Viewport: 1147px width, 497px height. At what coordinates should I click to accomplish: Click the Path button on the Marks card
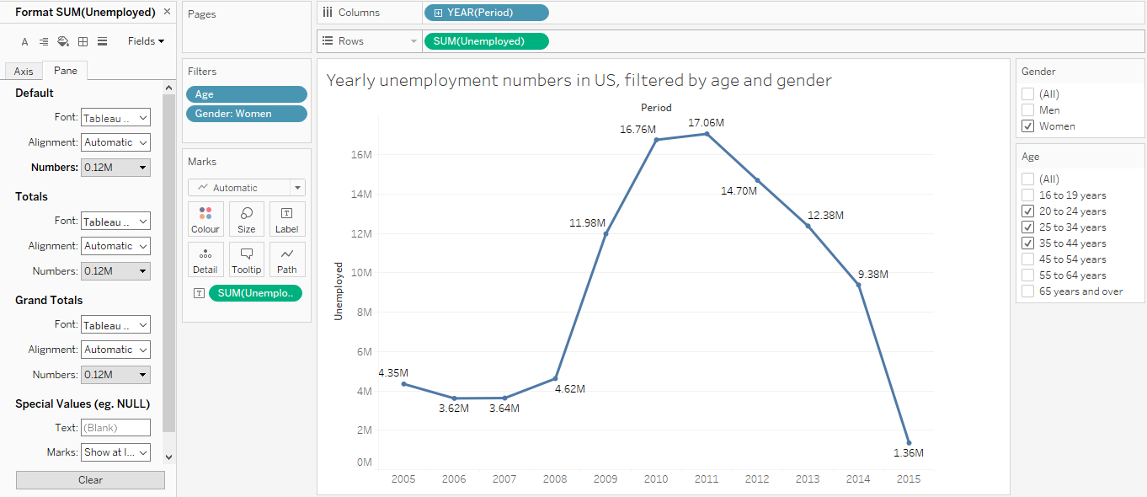(x=286, y=259)
